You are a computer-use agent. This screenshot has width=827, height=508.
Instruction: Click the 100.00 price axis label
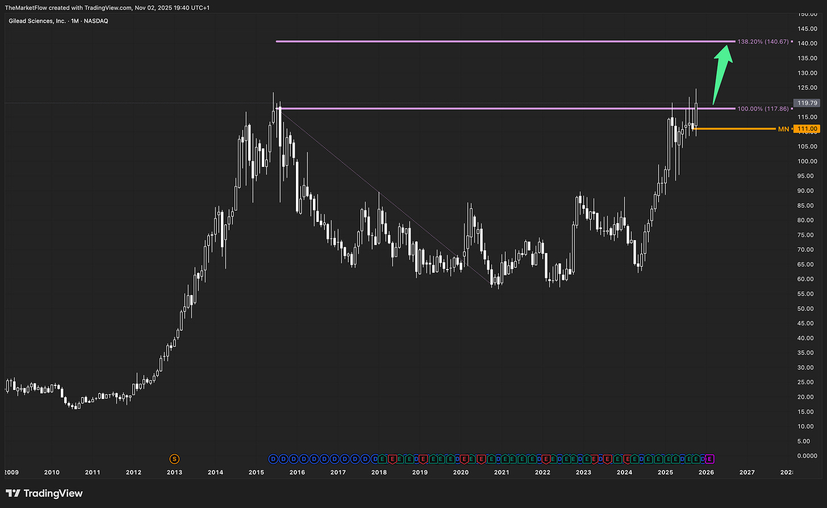click(808, 162)
